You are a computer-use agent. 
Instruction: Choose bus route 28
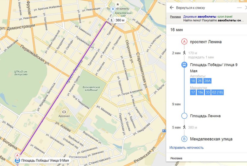(200, 81)
